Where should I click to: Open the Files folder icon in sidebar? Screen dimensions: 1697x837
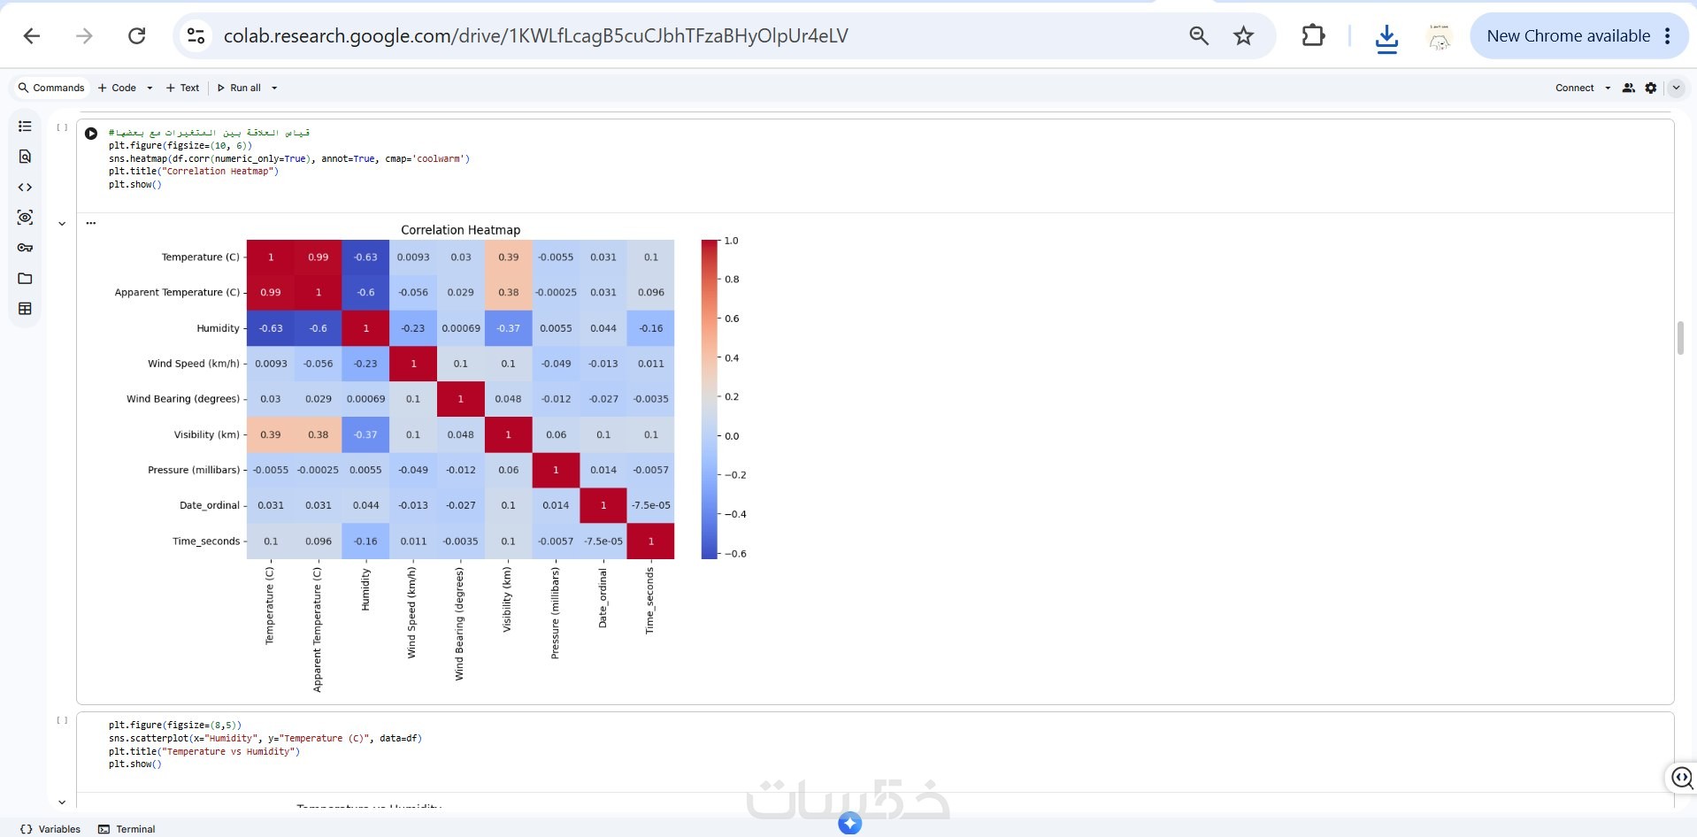25,279
